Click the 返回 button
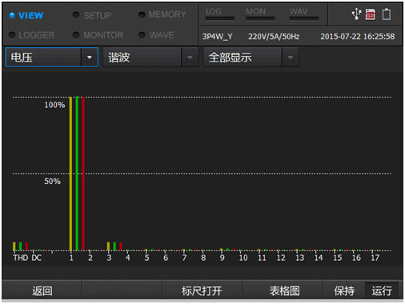The image size is (405, 304). tap(42, 290)
